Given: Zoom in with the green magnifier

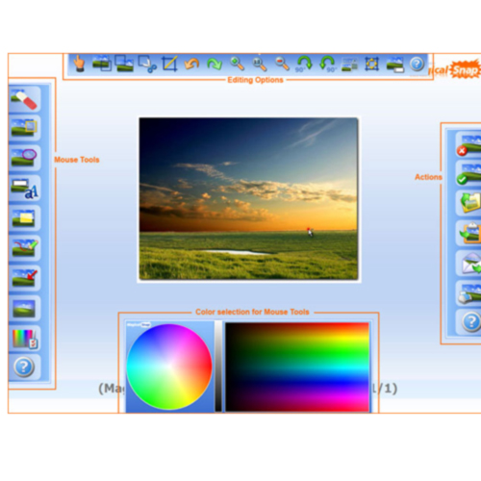Looking at the screenshot, I should point(237,63).
